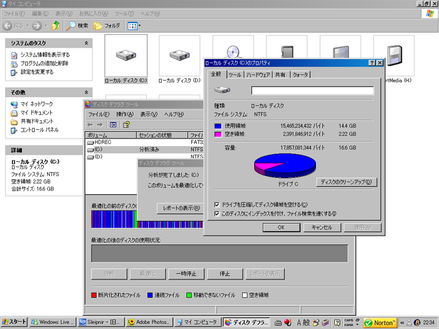
Task: Open コントロール パネル link
Action: click(x=39, y=130)
